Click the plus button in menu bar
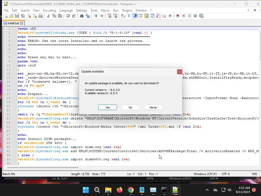Viewport: 261px width, 196px height. click(248, 10)
